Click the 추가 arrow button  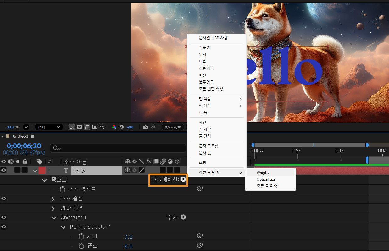point(183,217)
